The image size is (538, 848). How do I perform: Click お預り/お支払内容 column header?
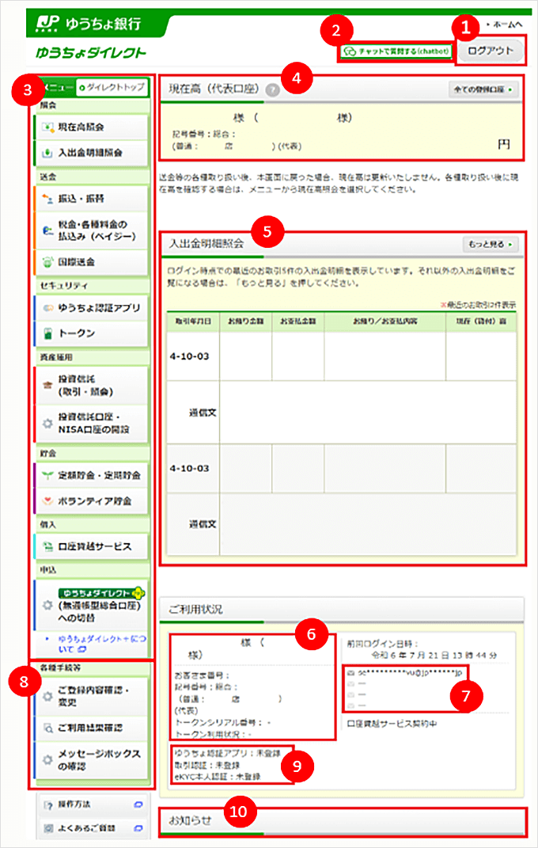pyautogui.click(x=385, y=321)
